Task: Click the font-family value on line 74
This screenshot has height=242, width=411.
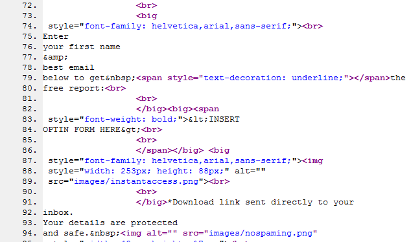Action: click(x=188, y=26)
